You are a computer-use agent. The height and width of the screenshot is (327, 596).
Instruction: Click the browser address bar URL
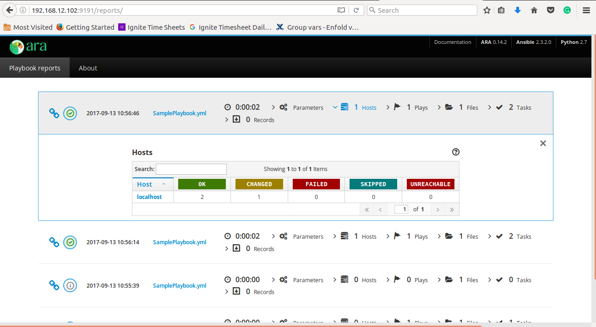[77, 10]
